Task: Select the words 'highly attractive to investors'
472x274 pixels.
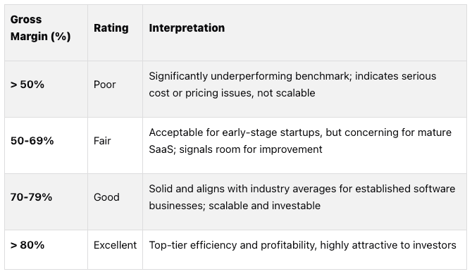Action: pos(388,245)
